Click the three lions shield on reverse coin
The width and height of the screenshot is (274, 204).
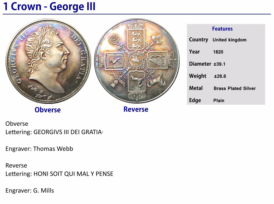click(x=136, y=39)
